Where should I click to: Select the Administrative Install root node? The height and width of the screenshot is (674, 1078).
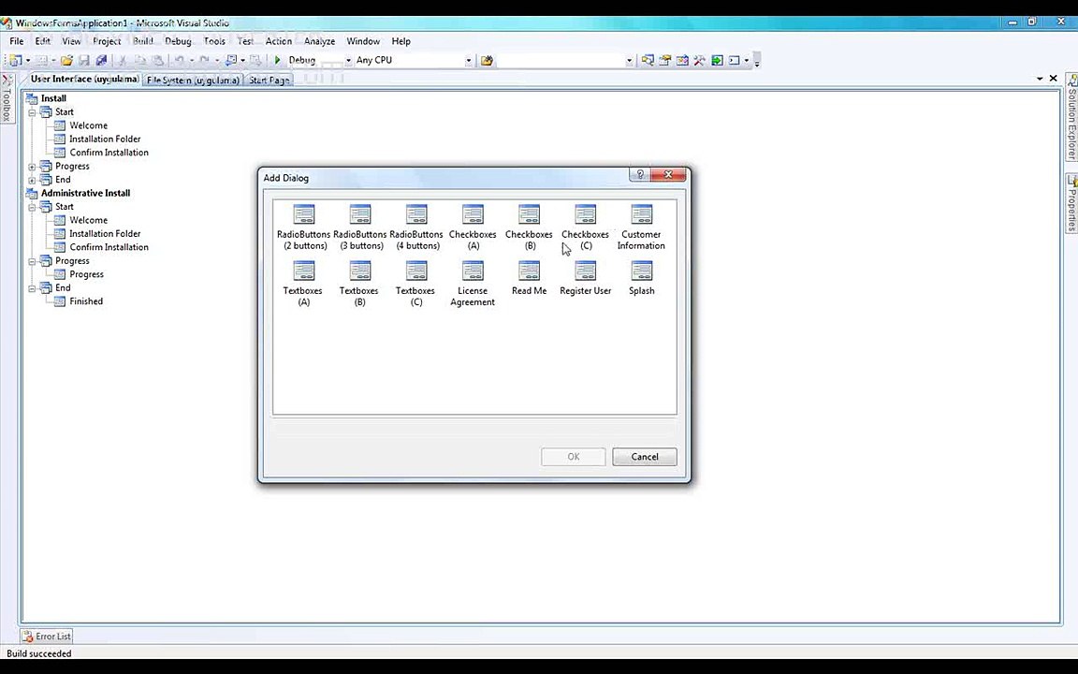[x=85, y=193]
